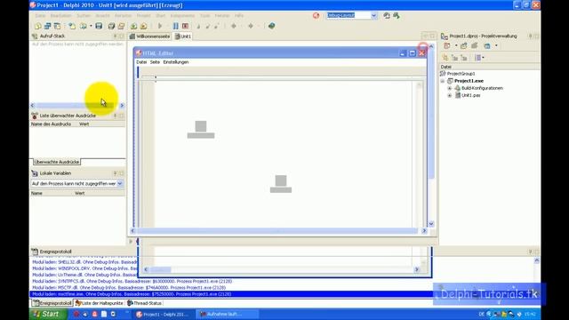Open the Einstellungen menu of HTML Editor window

(x=176, y=62)
